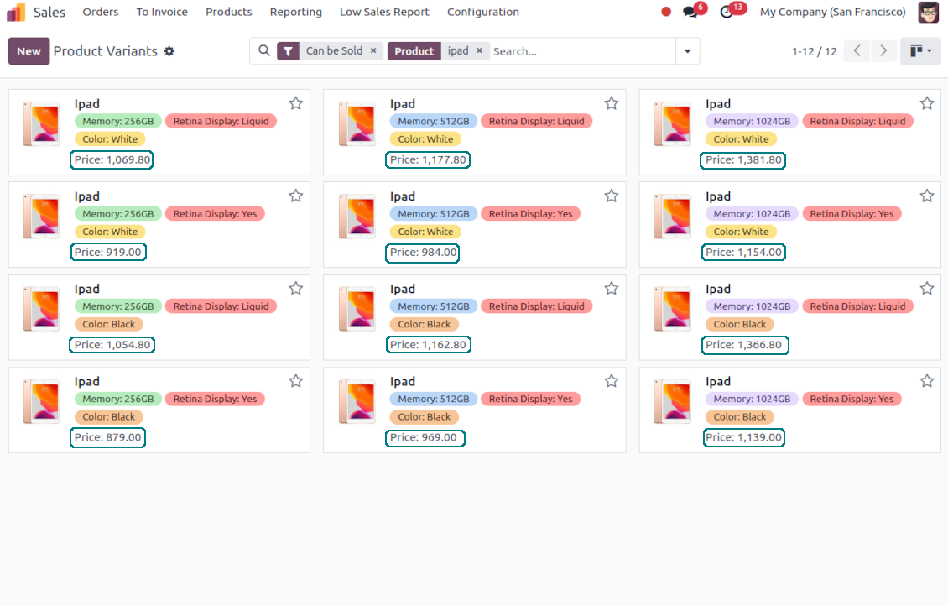948x606 pixels.
Task: Click the 1-12 / 12 pager counter
Action: pyautogui.click(x=815, y=51)
